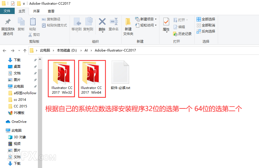Click the Rename (重命名) icon
This screenshot has height=168, width=259.
point(114,21)
